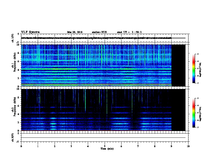Click the ch.1(V) axis "-5" tick label
This screenshot has height=164, width=212.
coord(18,42)
